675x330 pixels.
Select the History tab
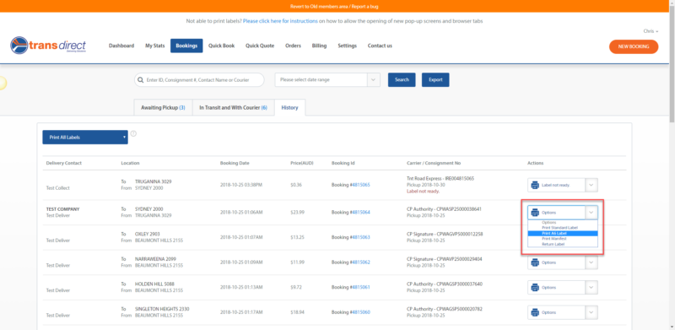point(289,108)
